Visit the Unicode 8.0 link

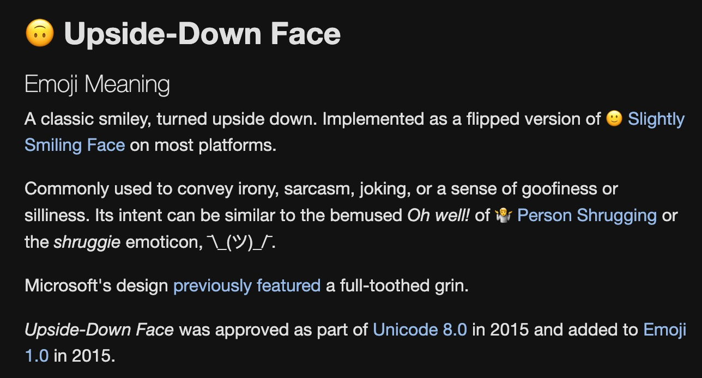[x=420, y=330]
